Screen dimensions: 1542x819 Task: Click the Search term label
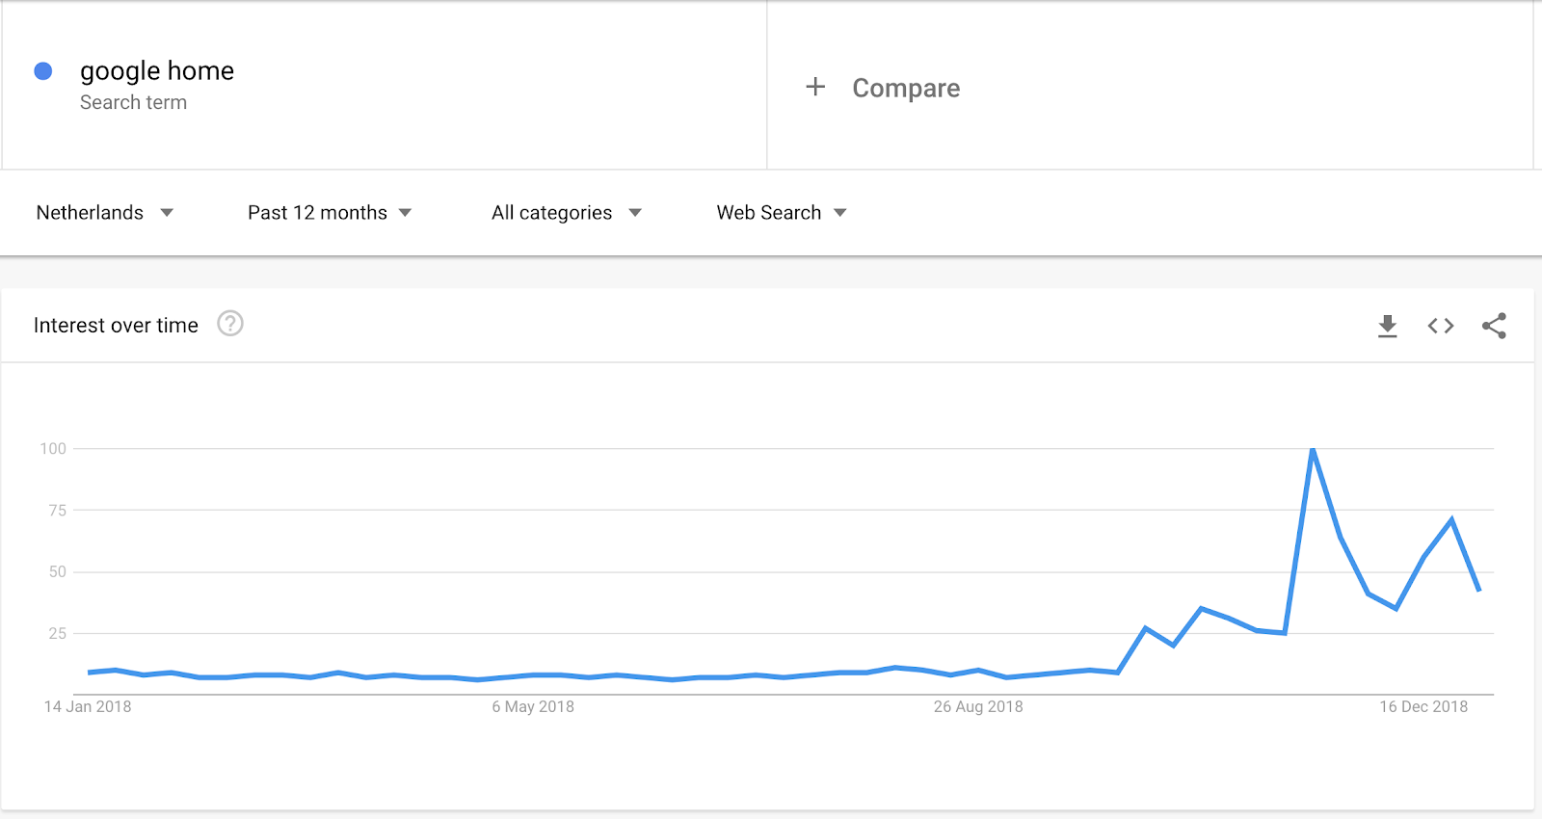point(133,102)
